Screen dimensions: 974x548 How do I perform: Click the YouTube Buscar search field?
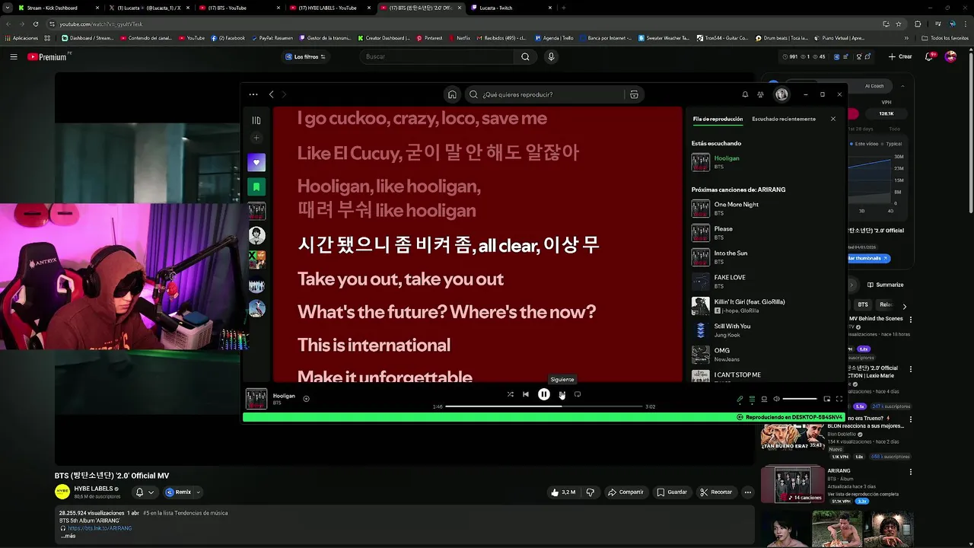pyautogui.click(x=437, y=56)
